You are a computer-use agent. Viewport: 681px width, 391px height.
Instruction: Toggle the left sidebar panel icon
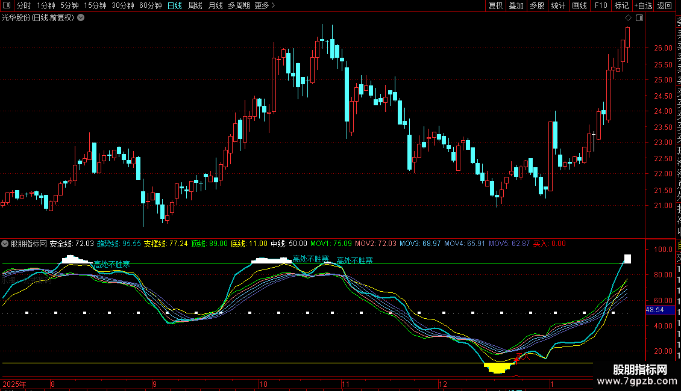pos(5,6)
